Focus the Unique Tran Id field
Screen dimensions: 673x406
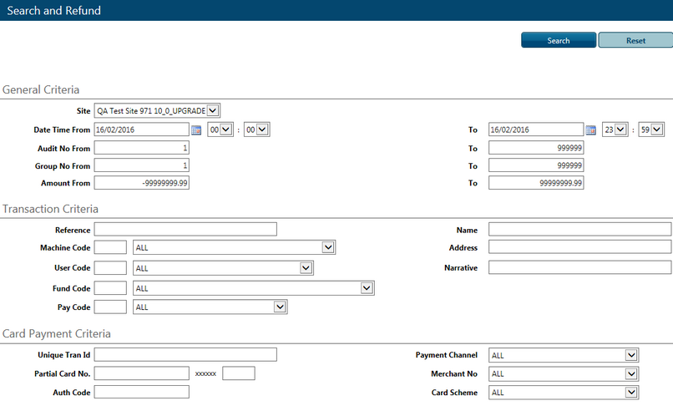[x=185, y=355]
